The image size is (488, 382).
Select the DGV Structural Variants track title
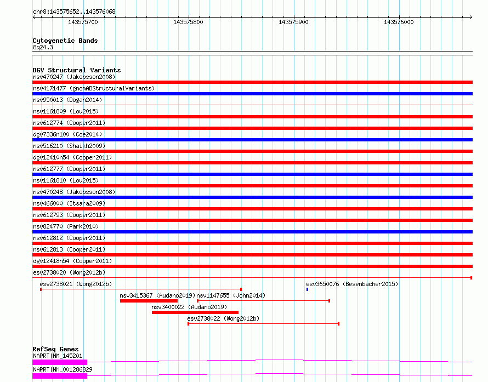(x=77, y=70)
